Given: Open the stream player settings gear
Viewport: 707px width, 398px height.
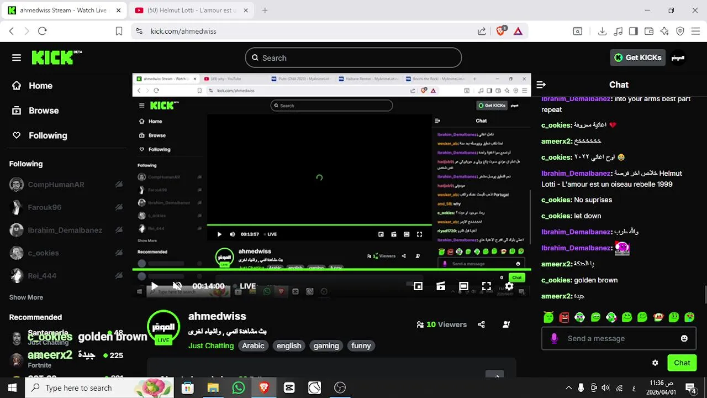Looking at the screenshot, I should [509, 286].
